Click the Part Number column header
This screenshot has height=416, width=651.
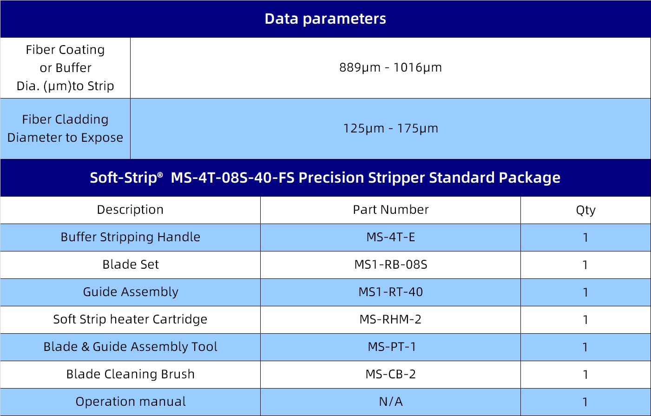tap(390, 210)
